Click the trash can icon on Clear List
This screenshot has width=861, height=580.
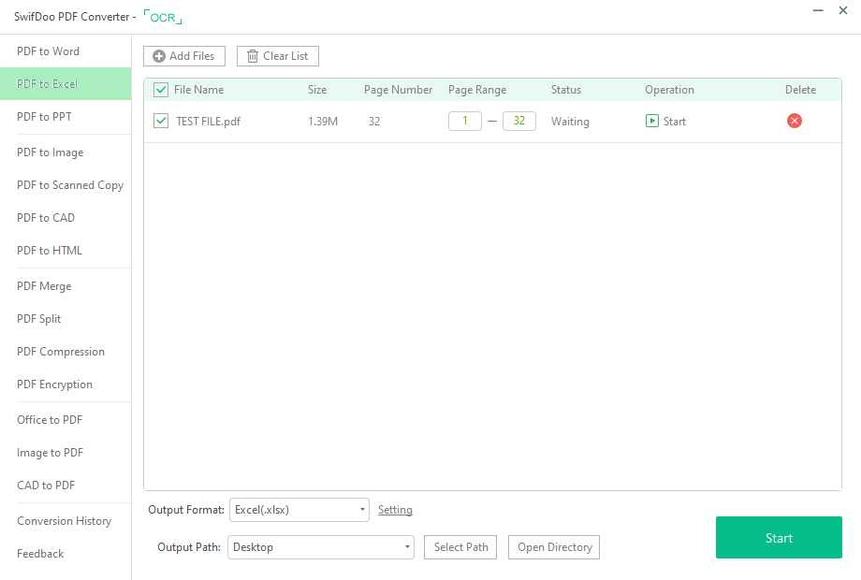point(252,56)
